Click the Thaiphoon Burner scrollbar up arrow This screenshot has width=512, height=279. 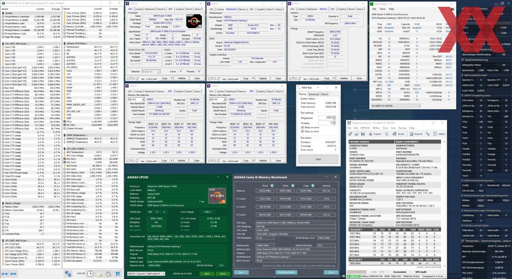point(445,142)
